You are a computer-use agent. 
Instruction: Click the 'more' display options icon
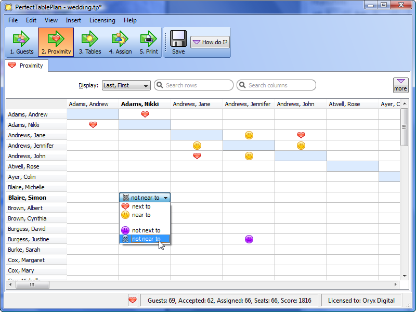[x=400, y=84]
